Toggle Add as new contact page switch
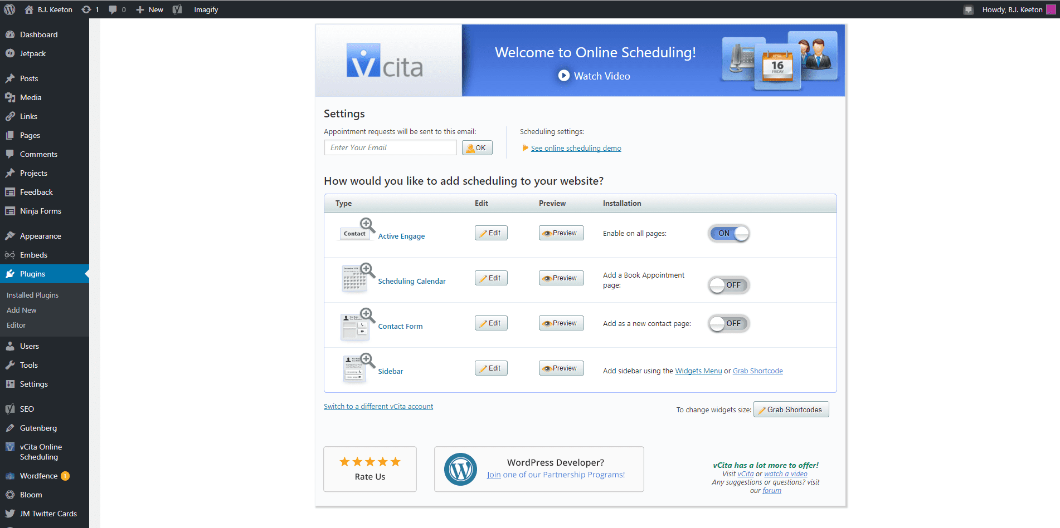The width and height of the screenshot is (1060, 528). coord(728,323)
